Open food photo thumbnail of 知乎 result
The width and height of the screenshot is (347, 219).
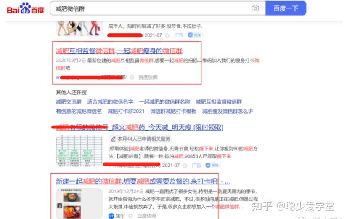click(x=79, y=203)
